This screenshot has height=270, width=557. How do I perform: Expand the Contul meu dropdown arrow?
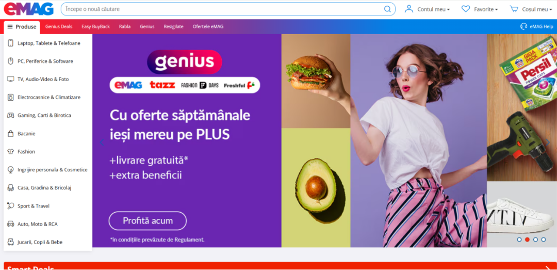pyautogui.click(x=448, y=10)
